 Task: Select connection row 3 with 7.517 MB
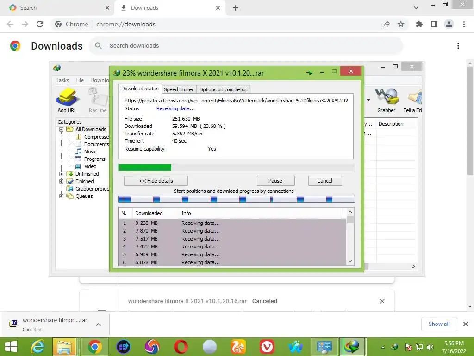click(x=232, y=239)
